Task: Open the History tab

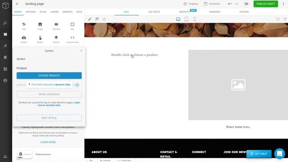Action: click(x=244, y=12)
